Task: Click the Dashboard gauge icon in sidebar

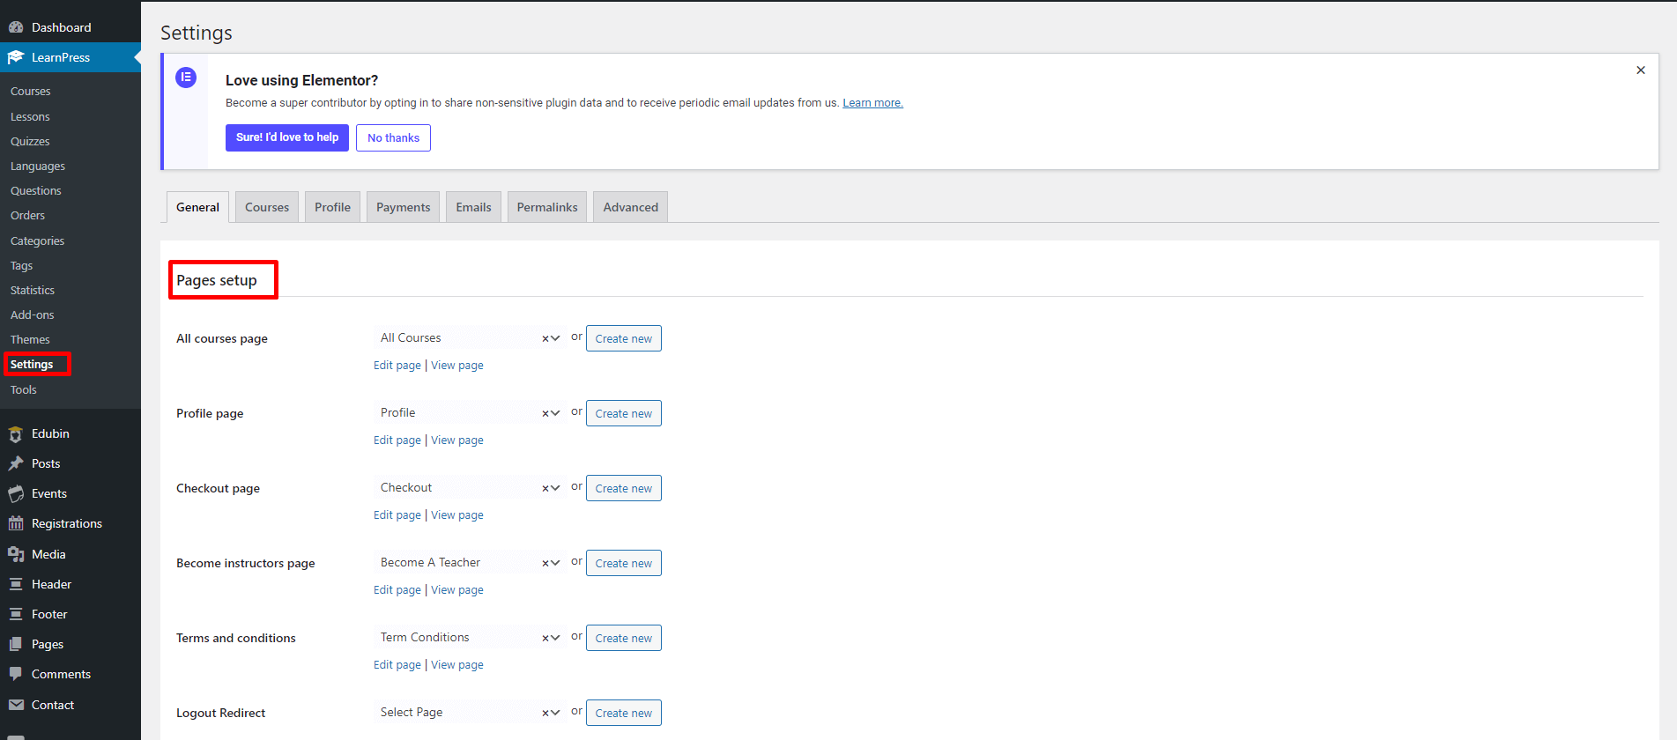Action: coord(16,27)
